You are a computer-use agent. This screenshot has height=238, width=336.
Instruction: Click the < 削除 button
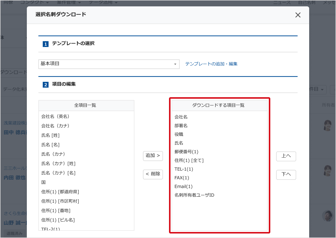[x=153, y=174]
